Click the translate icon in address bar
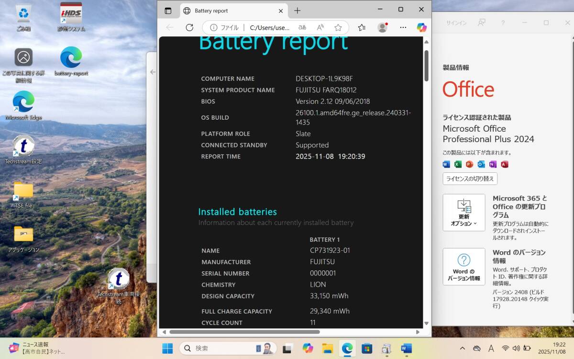 (x=302, y=28)
